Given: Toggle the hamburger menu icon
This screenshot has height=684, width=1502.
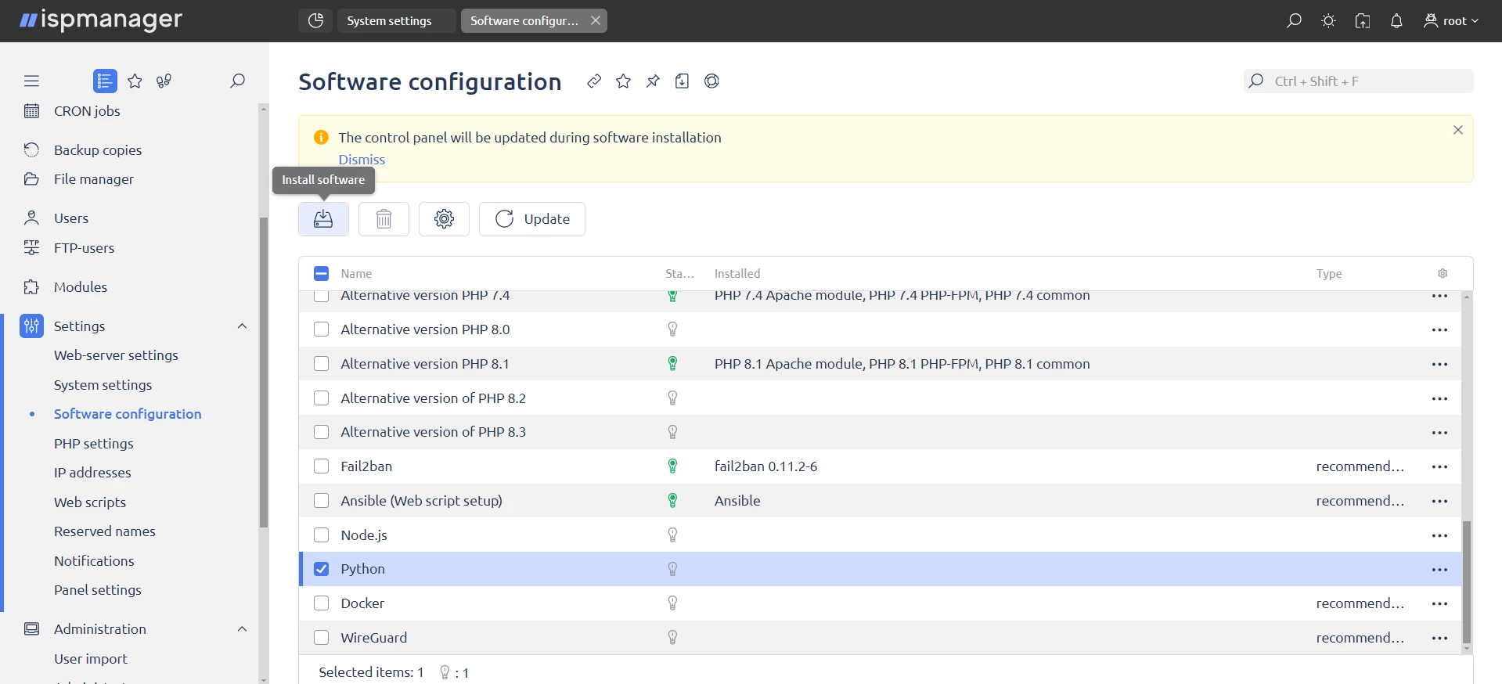Looking at the screenshot, I should [31, 81].
